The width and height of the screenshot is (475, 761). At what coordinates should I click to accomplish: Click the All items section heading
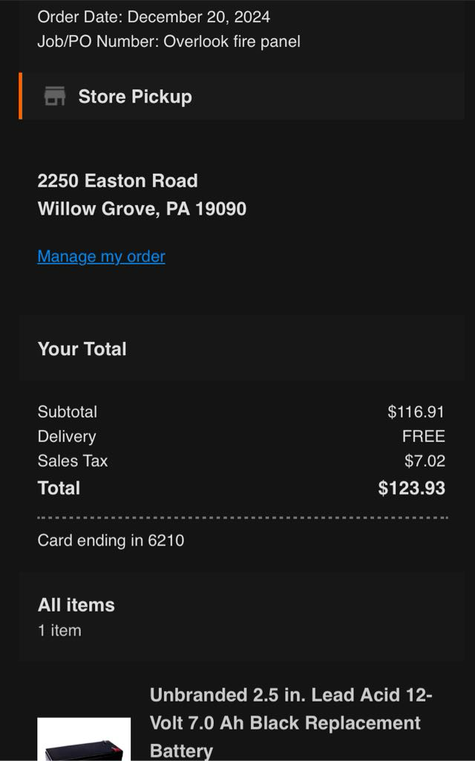[x=76, y=605]
